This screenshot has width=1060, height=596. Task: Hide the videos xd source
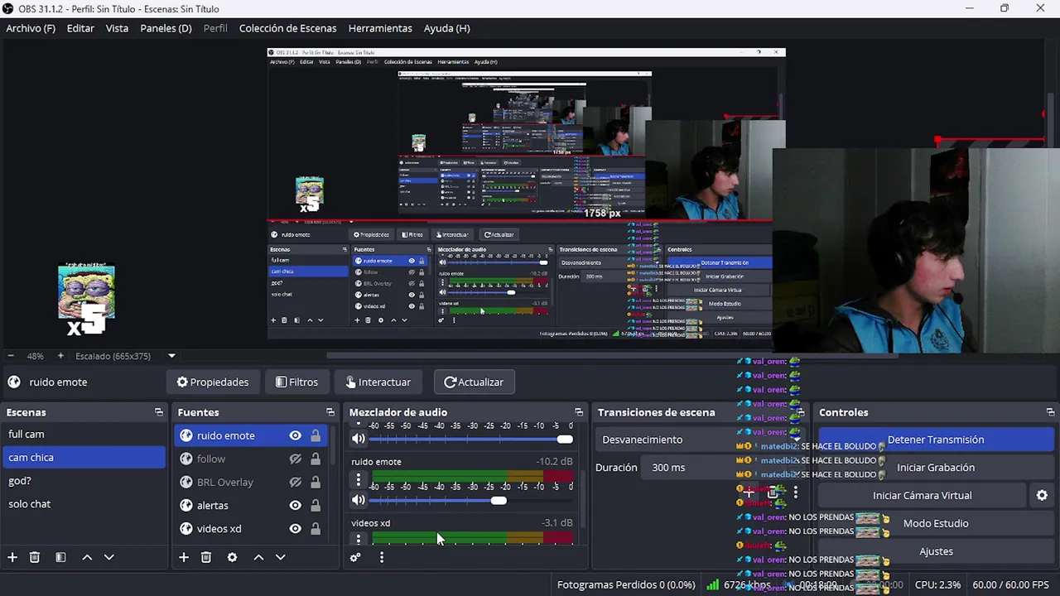click(x=295, y=528)
